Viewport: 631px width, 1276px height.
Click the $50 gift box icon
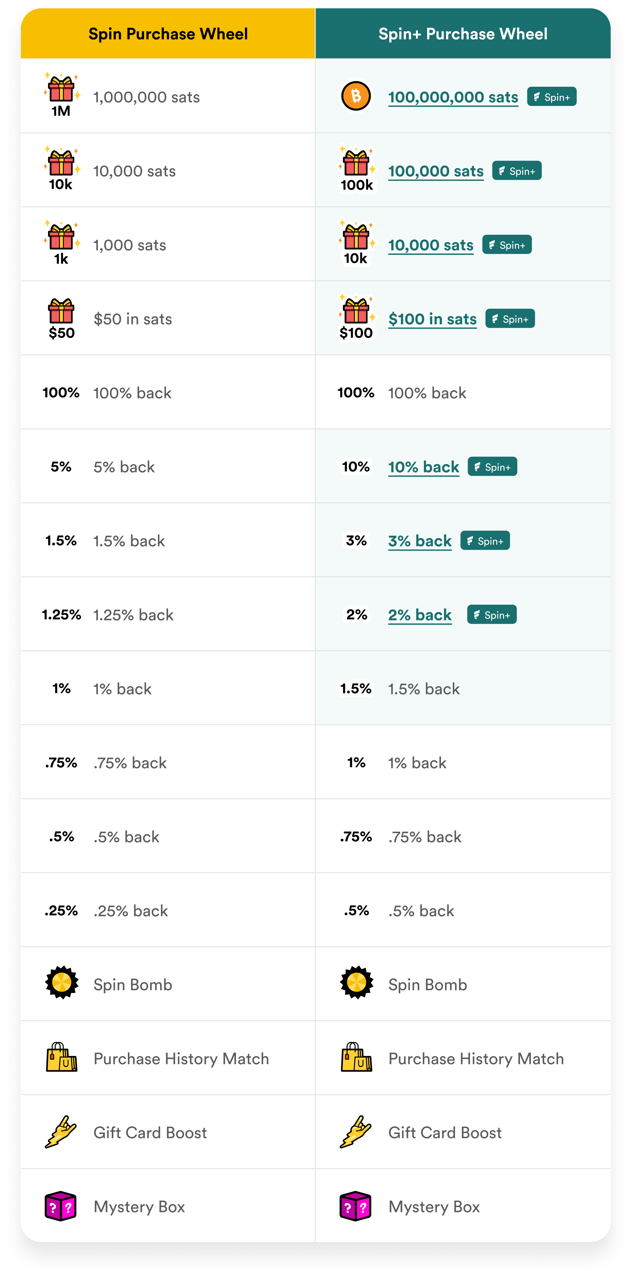[x=61, y=318]
